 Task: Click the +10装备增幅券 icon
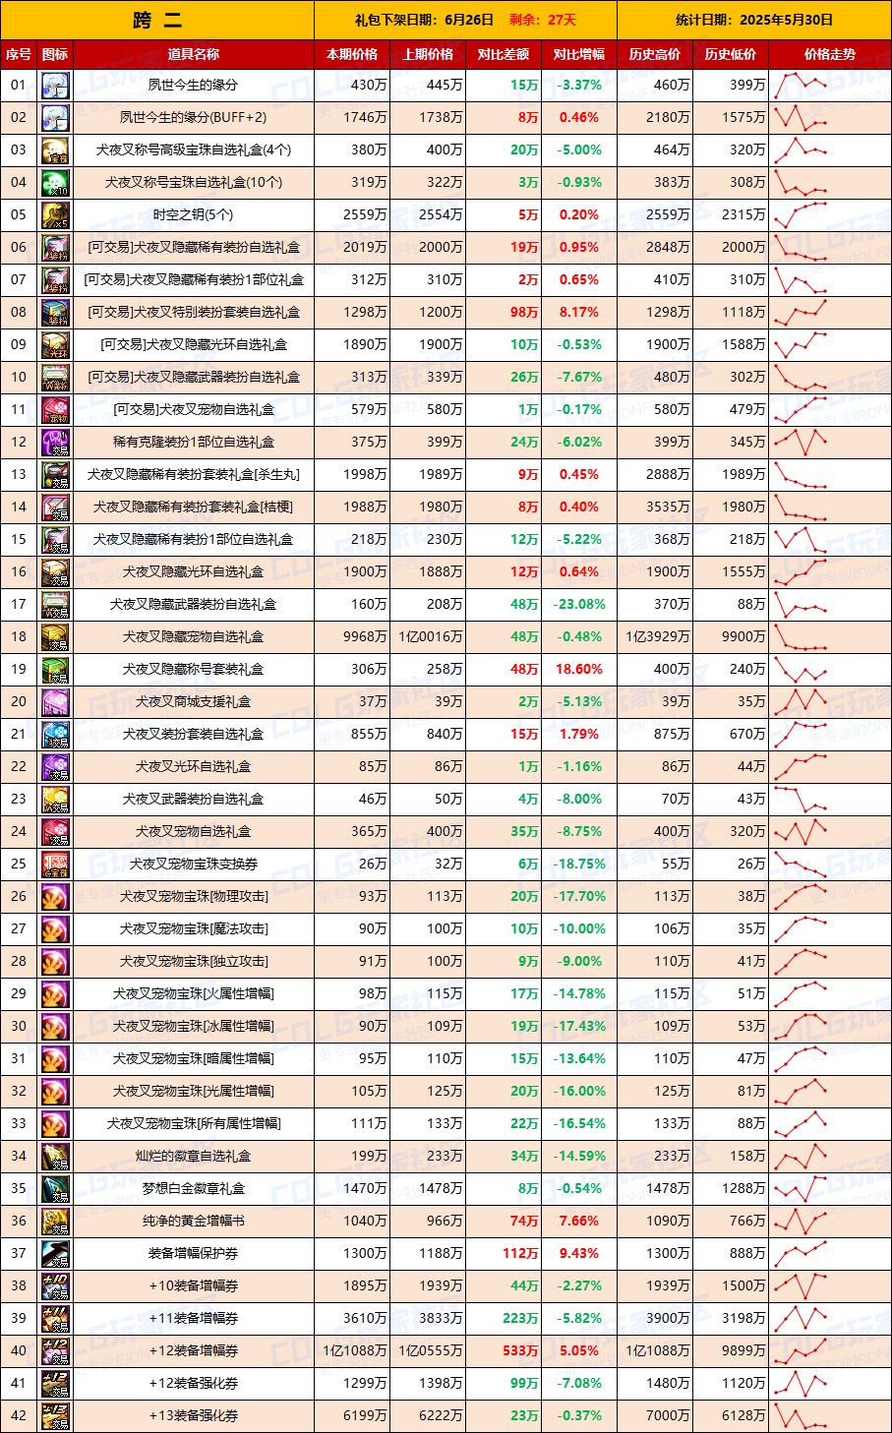tap(55, 1286)
